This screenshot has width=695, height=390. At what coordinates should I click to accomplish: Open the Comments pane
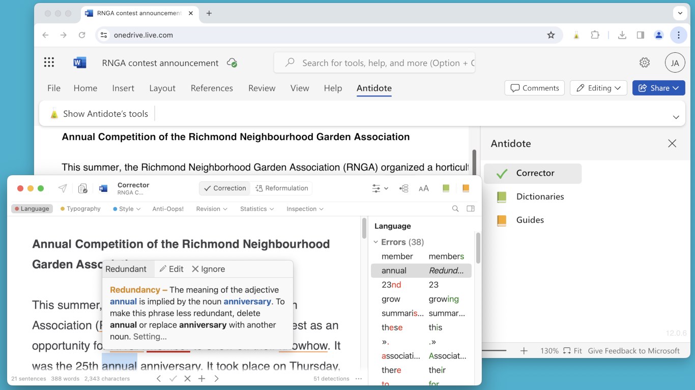[x=535, y=88]
